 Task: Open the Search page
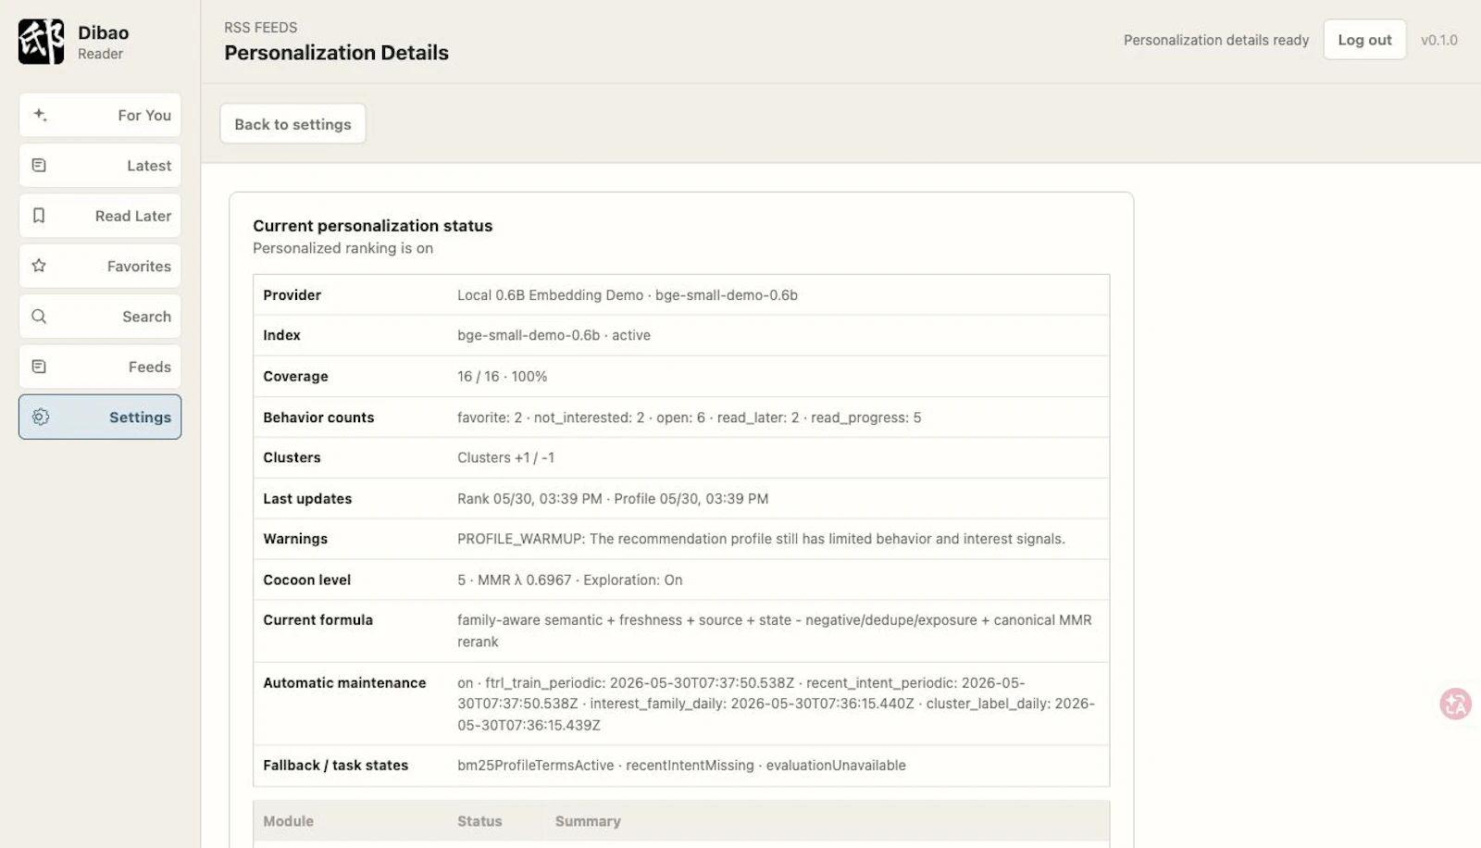(100, 316)
